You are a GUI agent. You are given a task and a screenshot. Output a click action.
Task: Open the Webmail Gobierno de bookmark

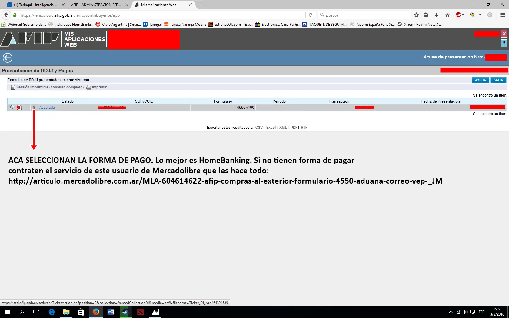24,25
